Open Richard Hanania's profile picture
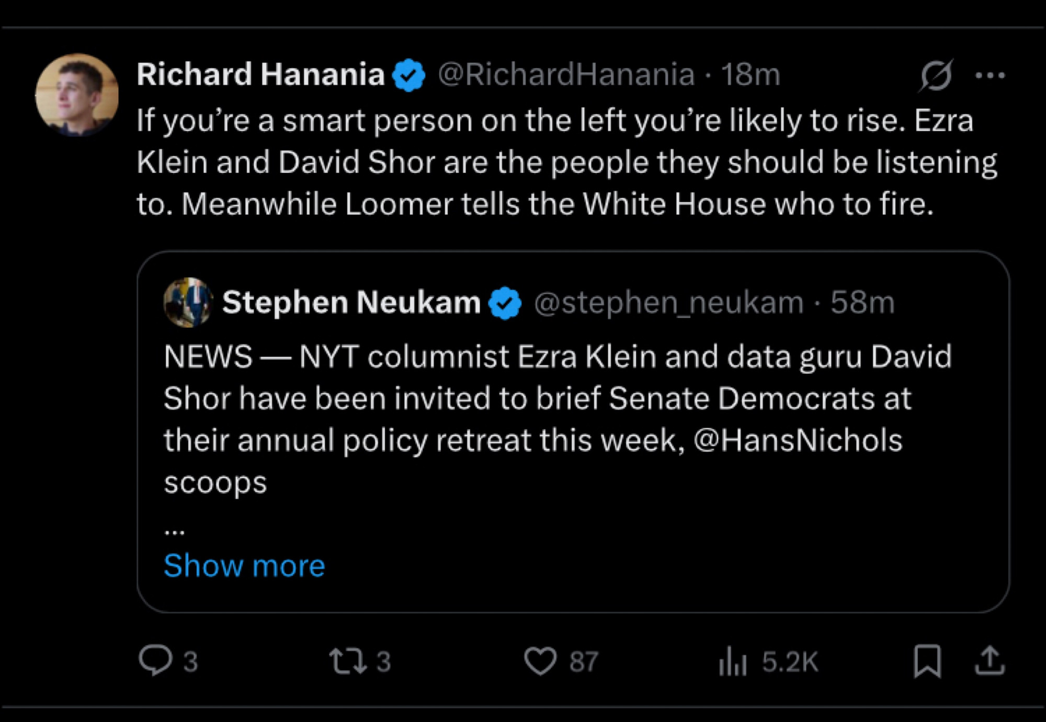 77,95
